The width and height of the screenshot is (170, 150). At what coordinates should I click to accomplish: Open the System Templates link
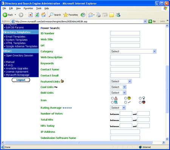17,40
